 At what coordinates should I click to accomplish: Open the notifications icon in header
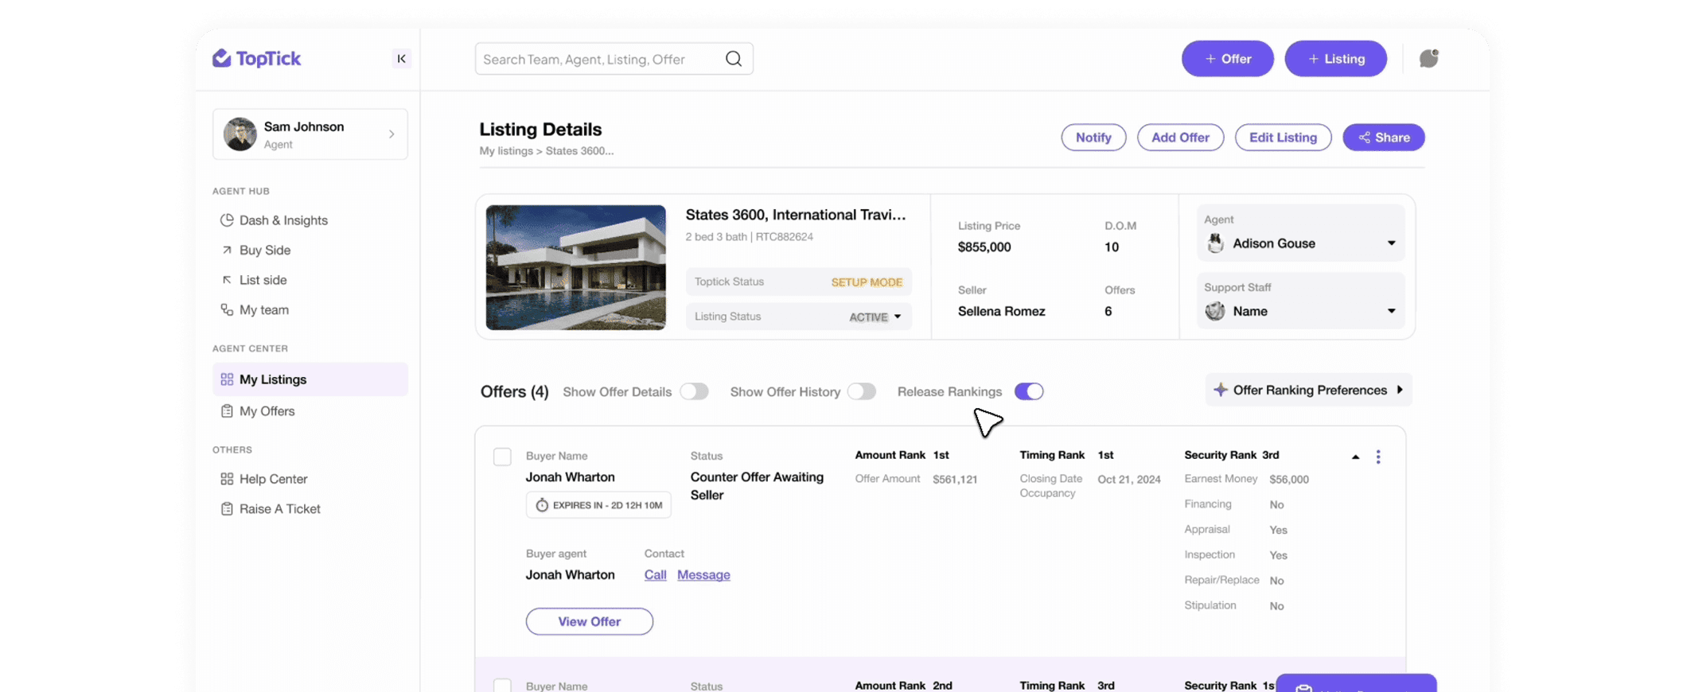1428,58
